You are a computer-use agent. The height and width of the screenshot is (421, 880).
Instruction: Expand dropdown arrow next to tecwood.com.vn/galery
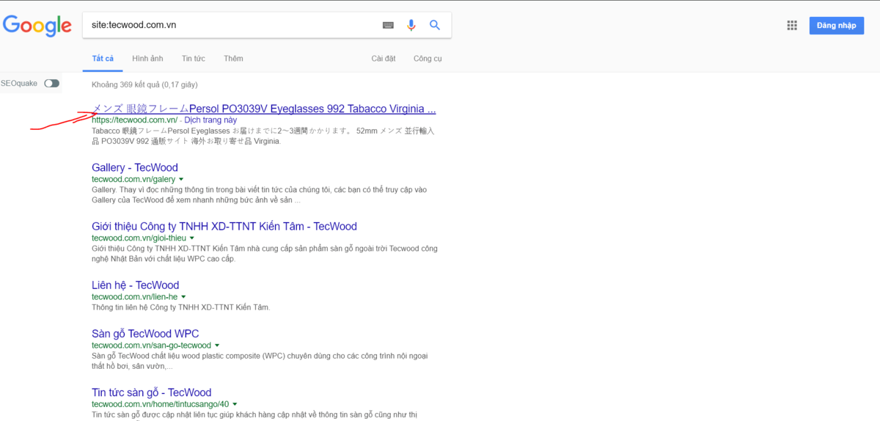point(181,179)
